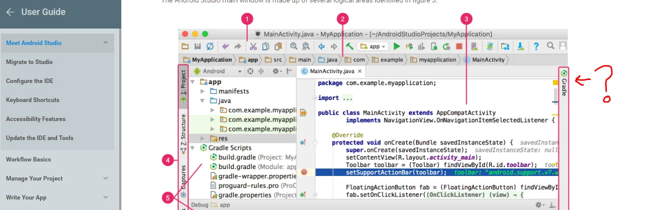Open the Structure tool window tab
The height and width of the screenshot is (210, 653).
[183, 133]
